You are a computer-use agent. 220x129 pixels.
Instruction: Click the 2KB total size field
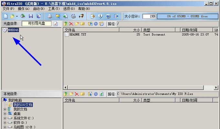click(x=149, y=16)
